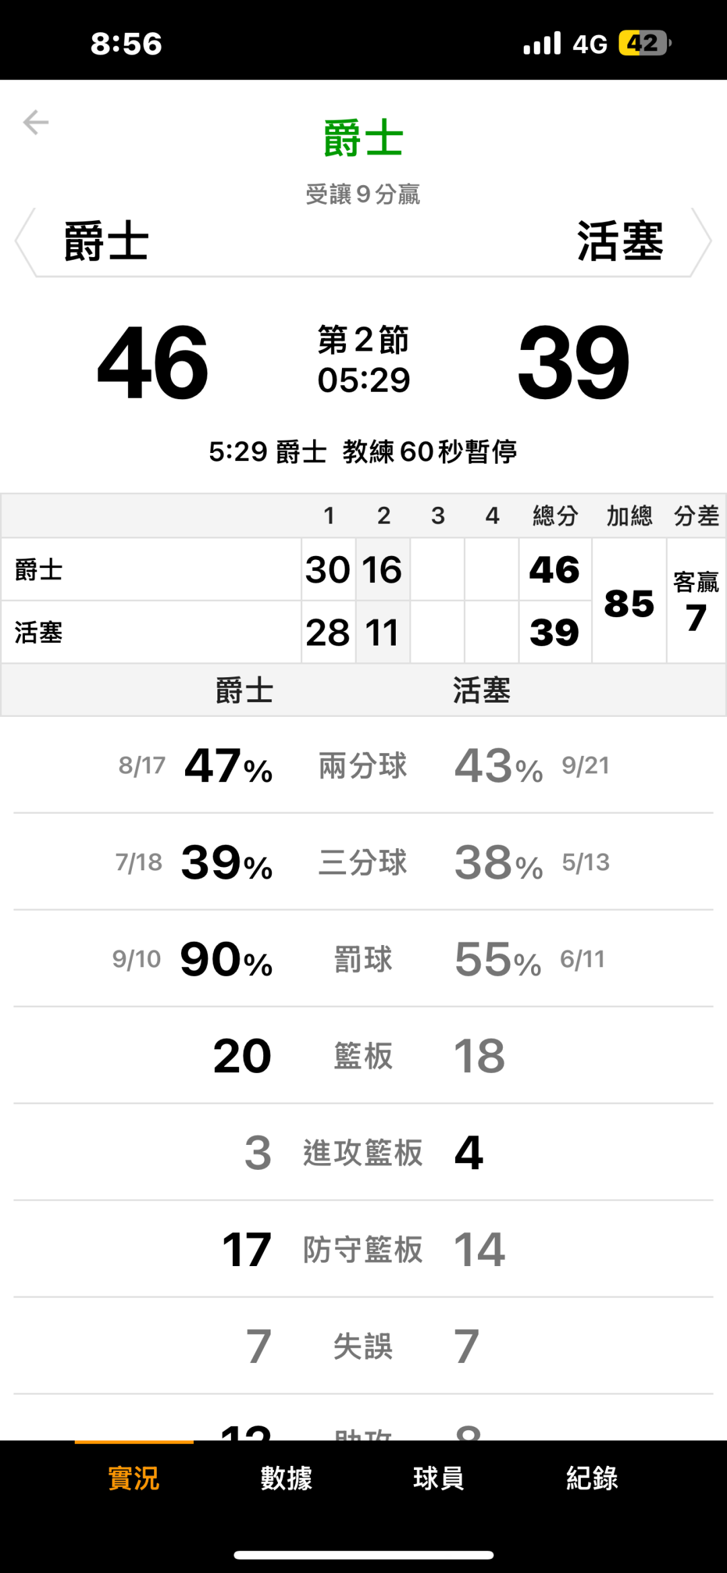This screenshot has height=1573, width=727.
Task: Tap the cellular signal bars icon
Action: tap(542, 44)
